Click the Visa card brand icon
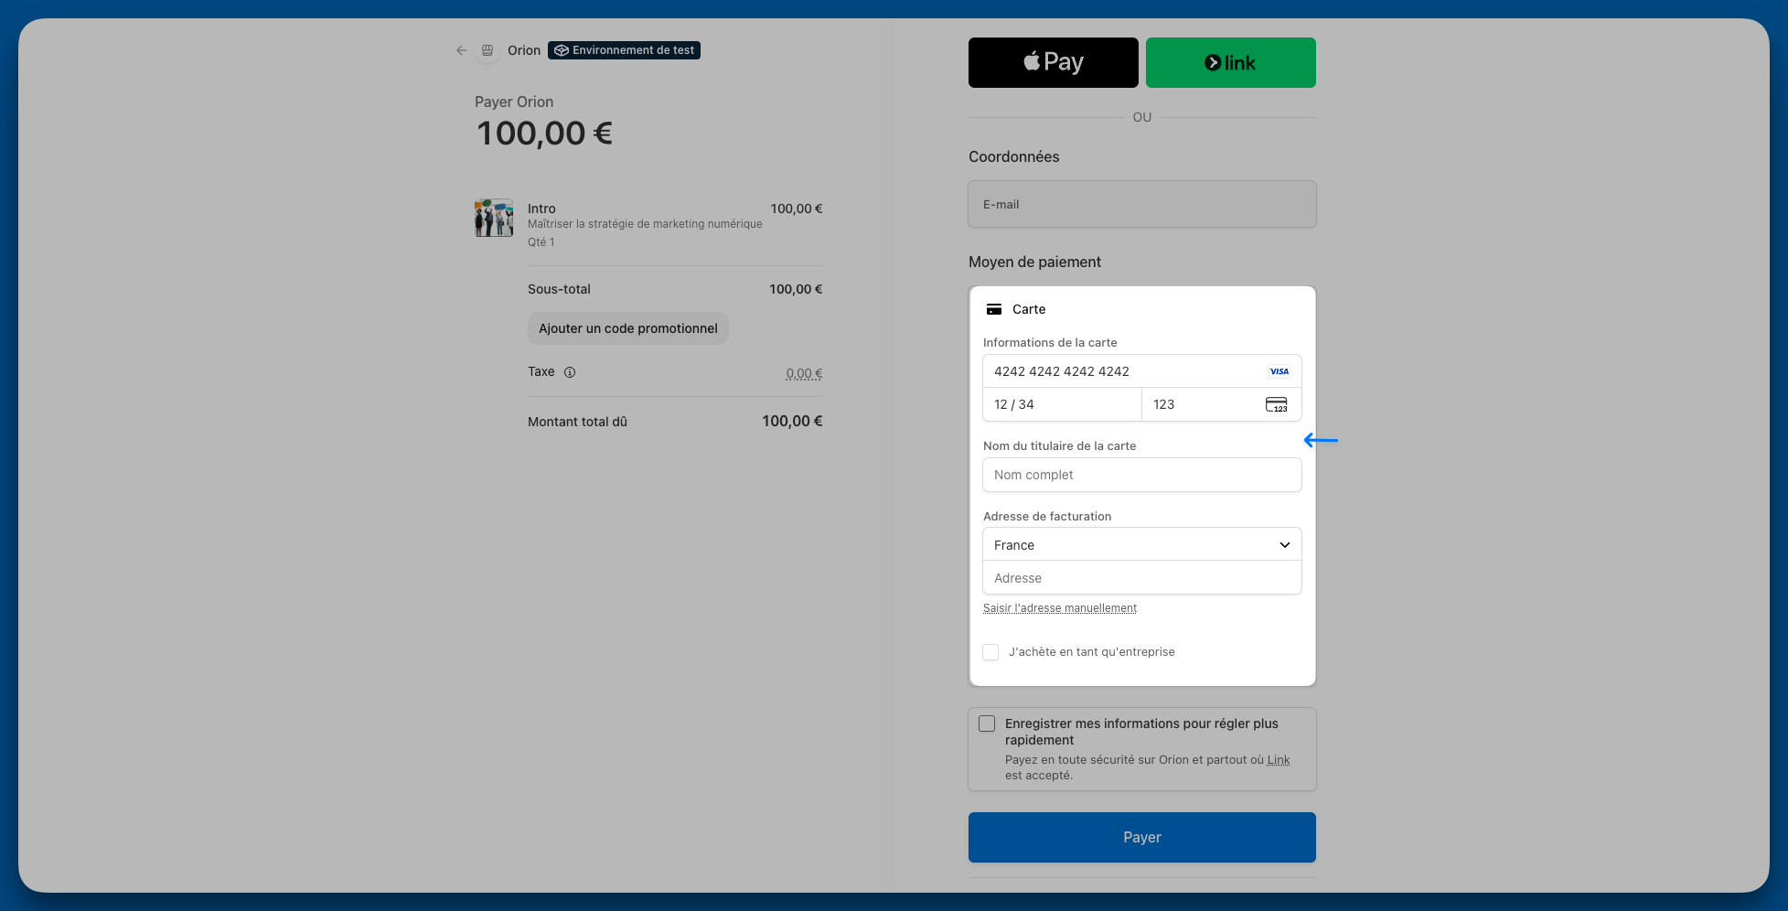 click(1279, 371)
